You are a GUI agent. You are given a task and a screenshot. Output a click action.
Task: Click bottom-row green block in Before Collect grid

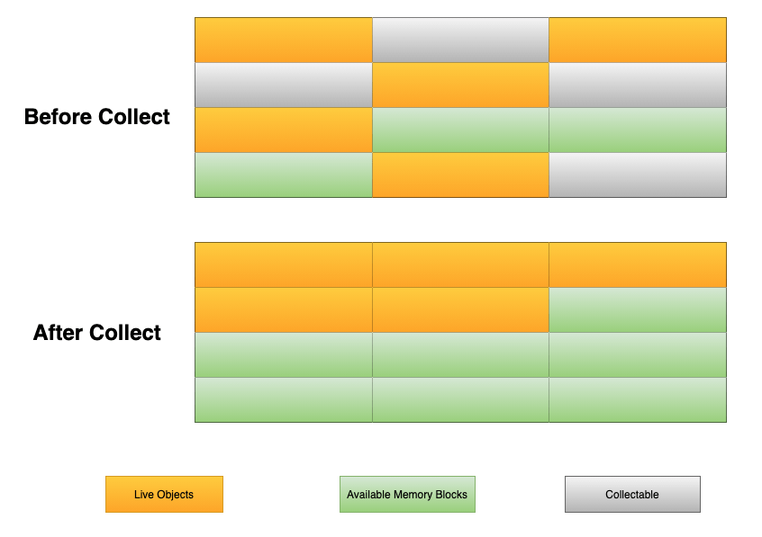(x=284, y=175)
